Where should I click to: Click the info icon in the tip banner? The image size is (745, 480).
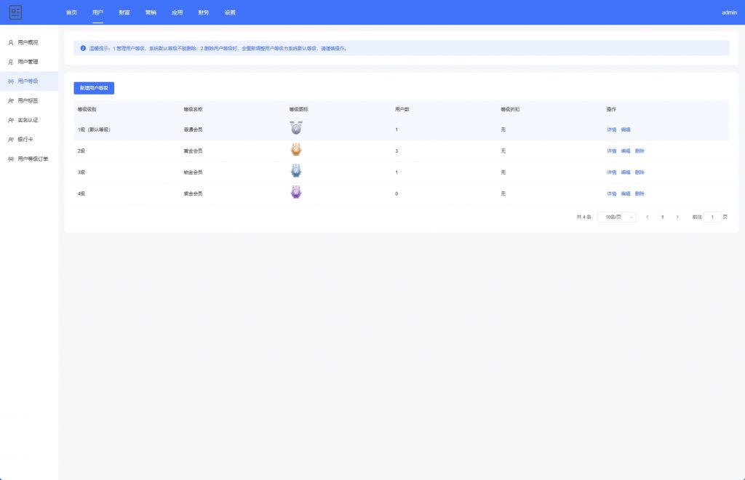click(x=83, y=48)
